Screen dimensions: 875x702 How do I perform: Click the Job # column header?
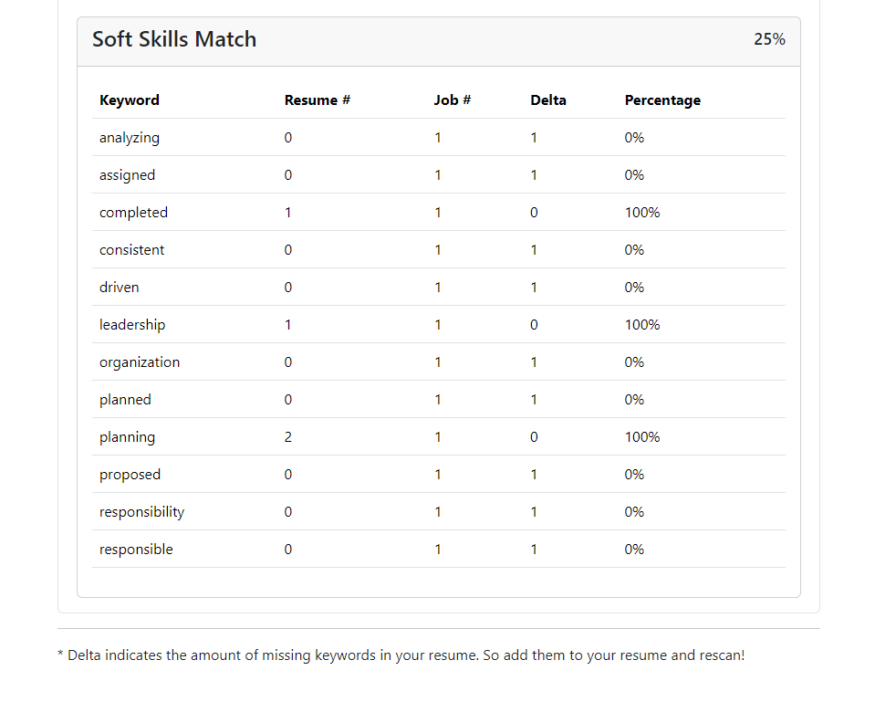[453, 100]
